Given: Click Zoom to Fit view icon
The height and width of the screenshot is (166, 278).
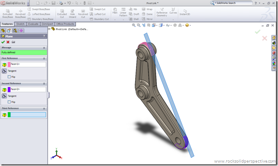Looking at the screenshot, I should pos(134,25).
